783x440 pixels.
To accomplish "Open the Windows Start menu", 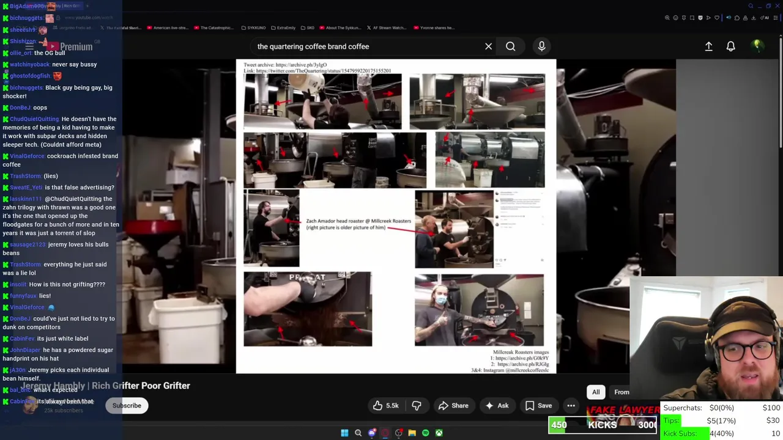I will tap(344, 433).
